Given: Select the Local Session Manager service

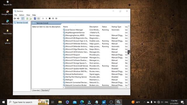Looking at the screenshot, I should 95,30.
